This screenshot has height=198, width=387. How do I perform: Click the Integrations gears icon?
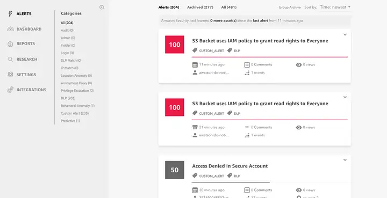[10, 90]
